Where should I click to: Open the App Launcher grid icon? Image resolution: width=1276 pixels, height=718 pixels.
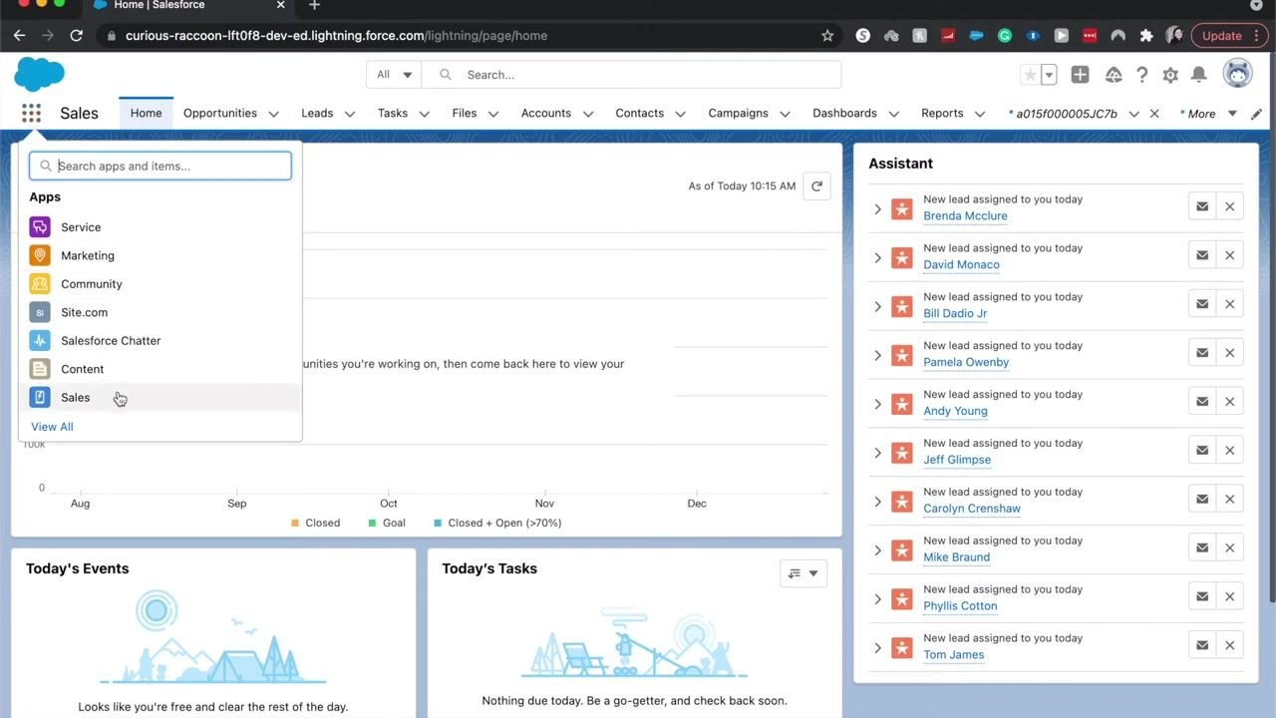pos(31,114)
